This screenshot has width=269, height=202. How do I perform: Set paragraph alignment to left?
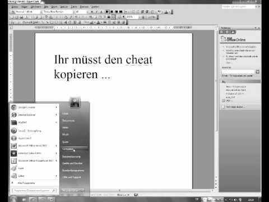tap(107, 12)
